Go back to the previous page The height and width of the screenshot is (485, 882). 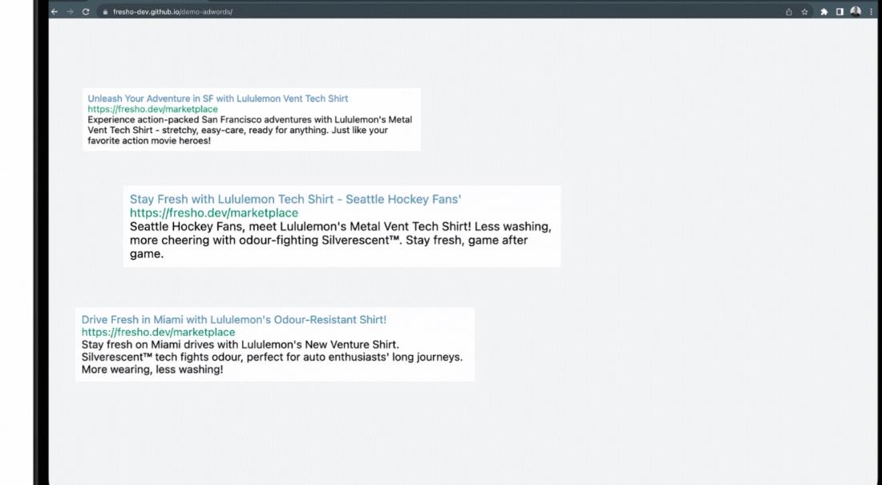pyautogui.click(x=55, y=12)
